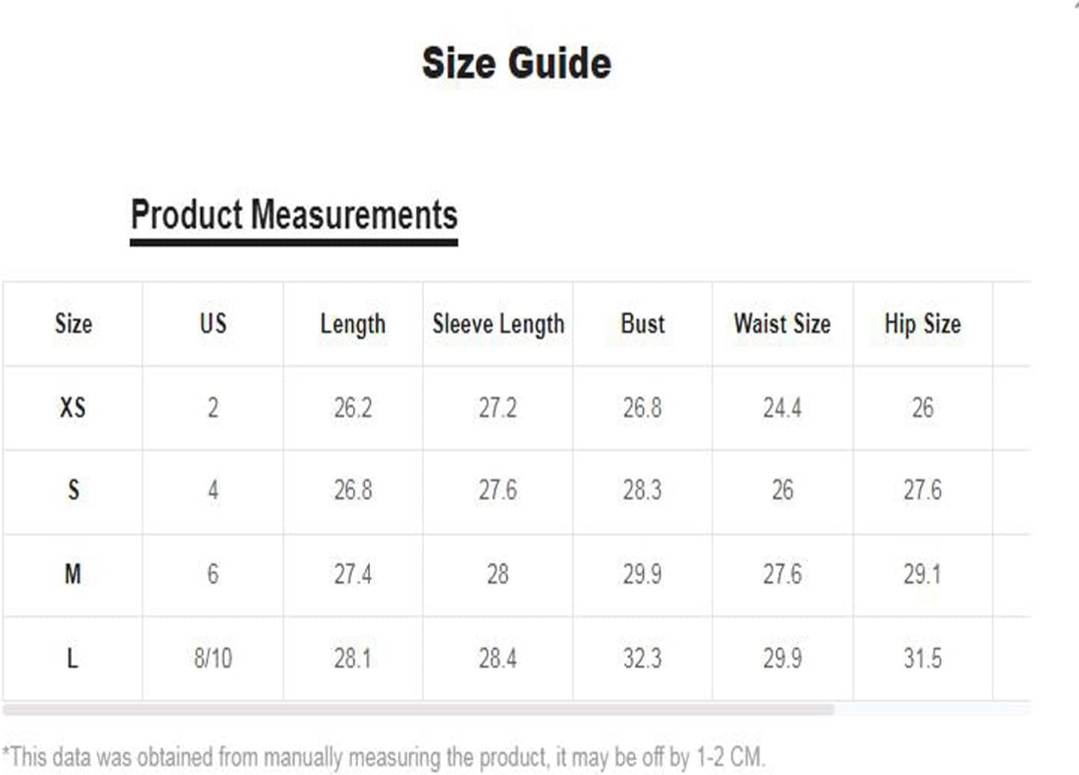Click the Sleeve Length column header

pos(498,324)
